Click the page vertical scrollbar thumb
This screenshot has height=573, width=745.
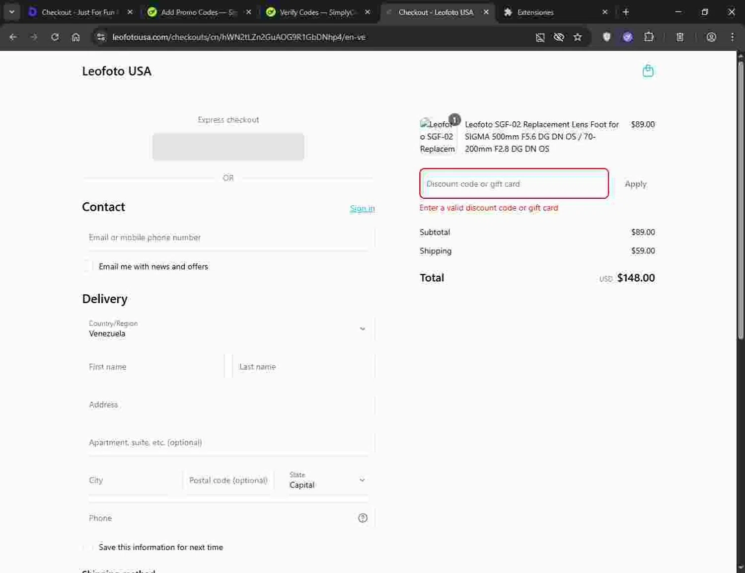click(x=741, y=199)
